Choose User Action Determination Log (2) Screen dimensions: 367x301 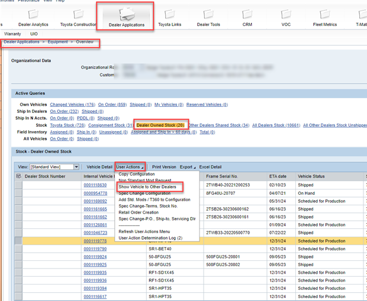(150, 238)
